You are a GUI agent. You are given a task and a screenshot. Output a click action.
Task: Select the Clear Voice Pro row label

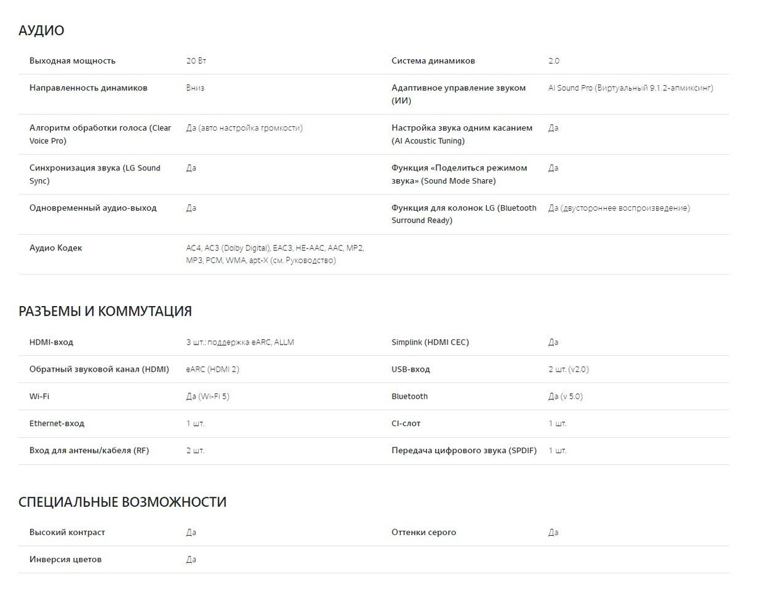coord(100,134)
